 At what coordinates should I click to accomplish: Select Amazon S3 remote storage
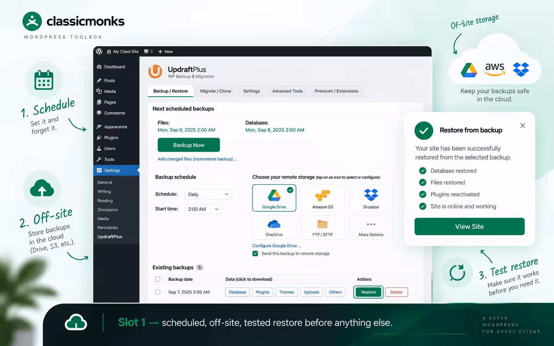322,198
